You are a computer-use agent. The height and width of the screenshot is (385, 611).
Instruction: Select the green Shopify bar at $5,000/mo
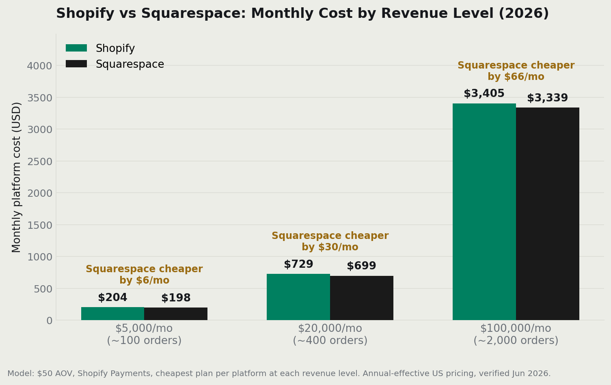(112, 314)
